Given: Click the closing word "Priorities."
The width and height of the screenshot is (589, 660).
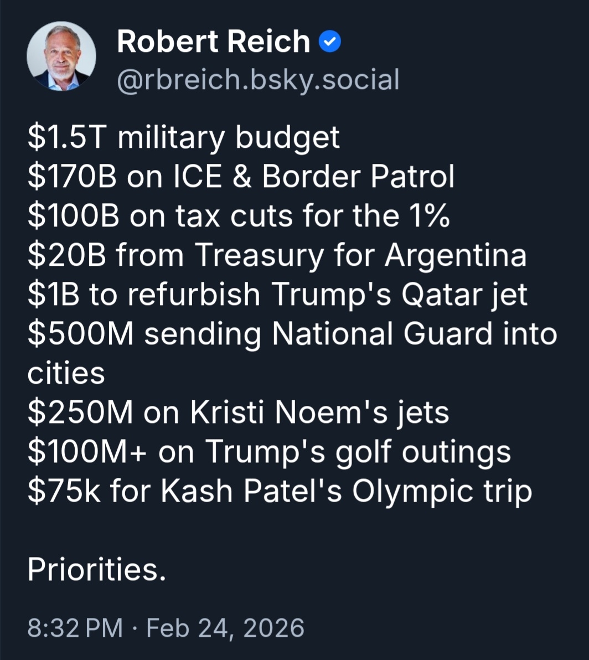Looking at the screenshot, I should coord(97,569).
